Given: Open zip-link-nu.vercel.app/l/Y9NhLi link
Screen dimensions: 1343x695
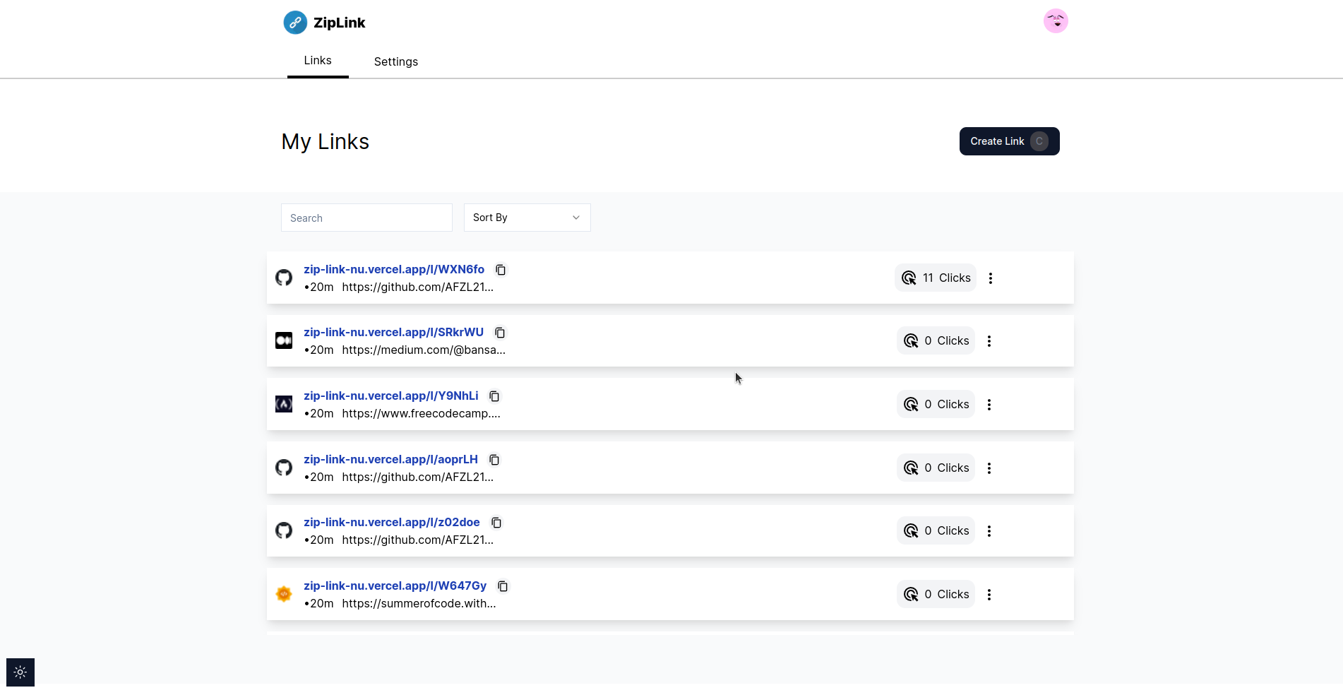Looking at the screenshot, I should point(391,396).
